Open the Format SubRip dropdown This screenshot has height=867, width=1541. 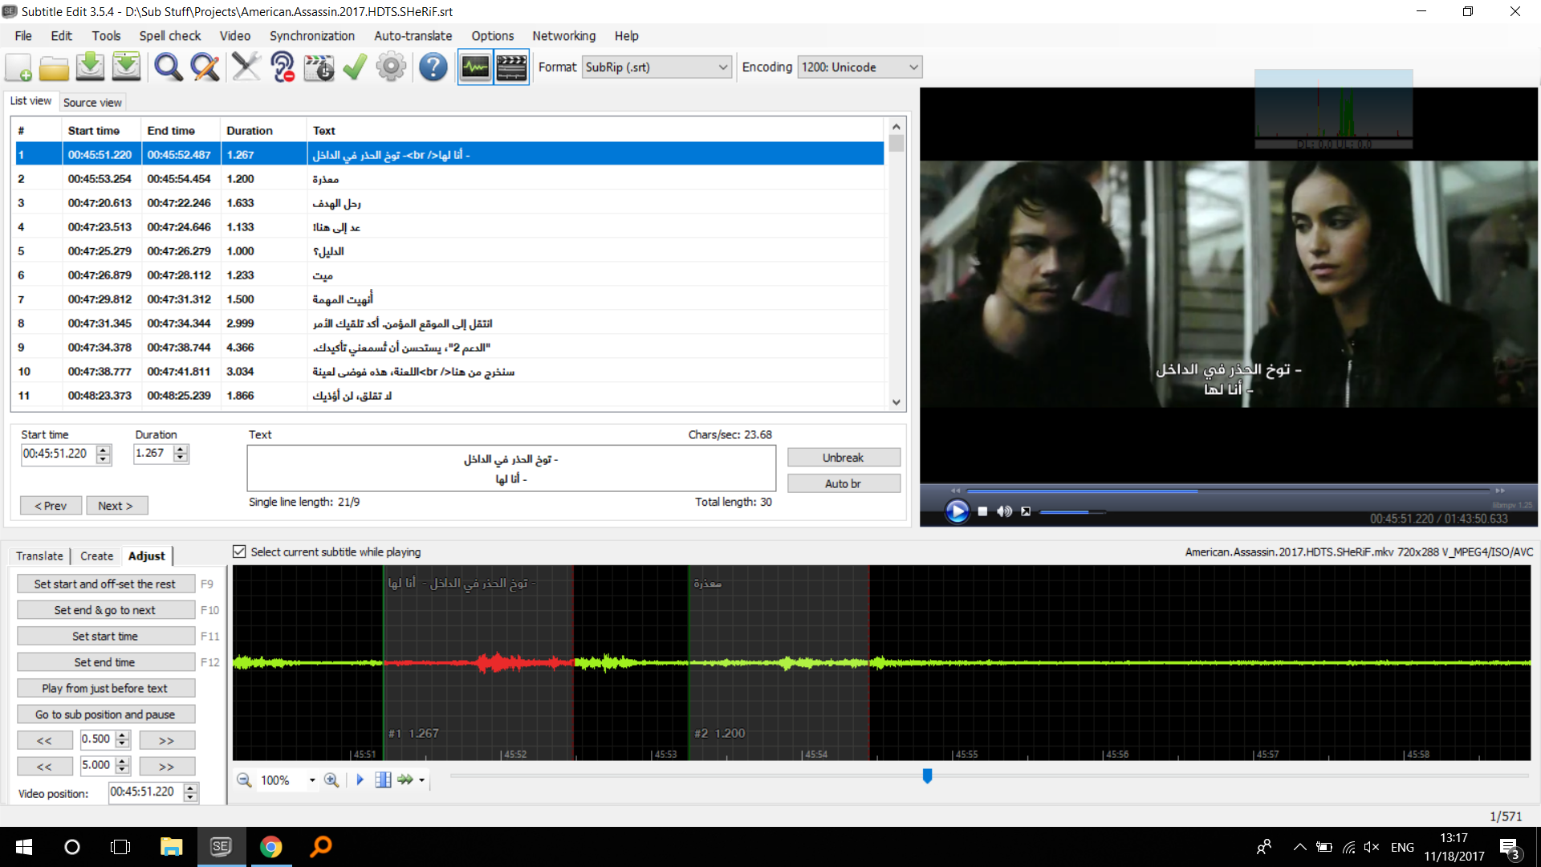coord(721,67)
